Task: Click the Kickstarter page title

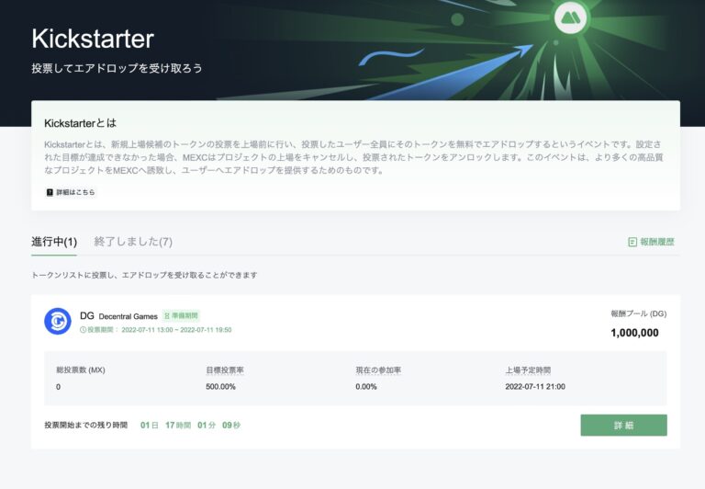Action: (93, 39)
